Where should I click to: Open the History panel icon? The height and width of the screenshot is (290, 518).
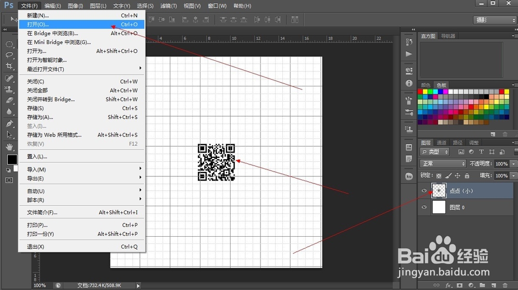409,42
